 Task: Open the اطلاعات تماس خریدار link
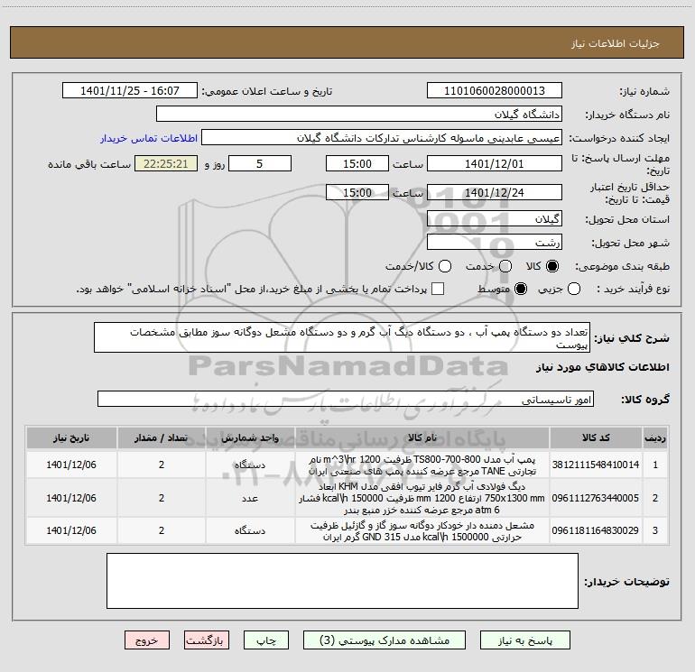[149, 138]
